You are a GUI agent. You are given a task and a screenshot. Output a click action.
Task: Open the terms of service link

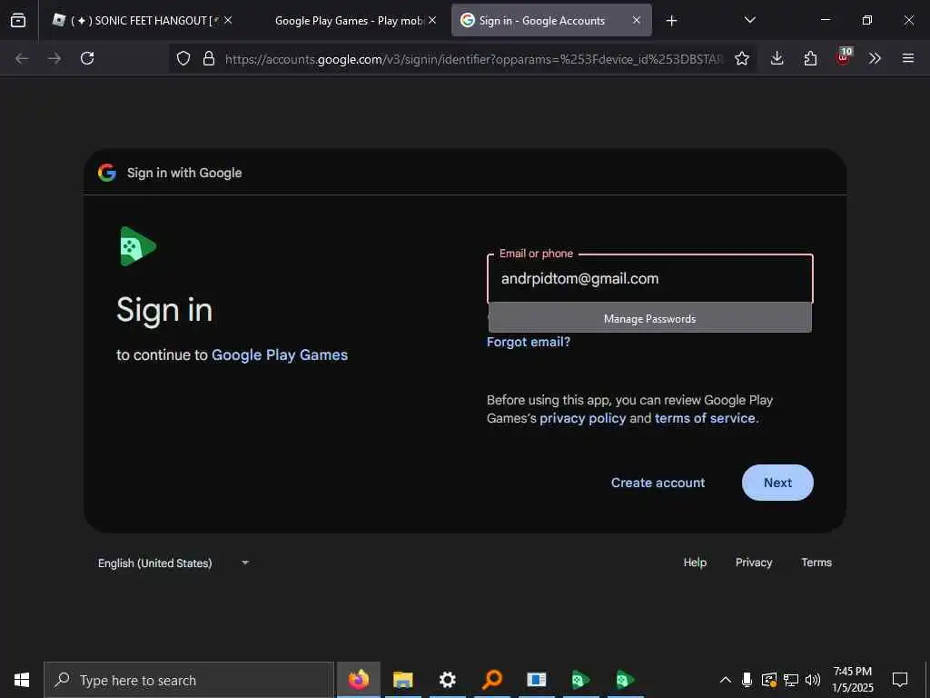(705, 418)
